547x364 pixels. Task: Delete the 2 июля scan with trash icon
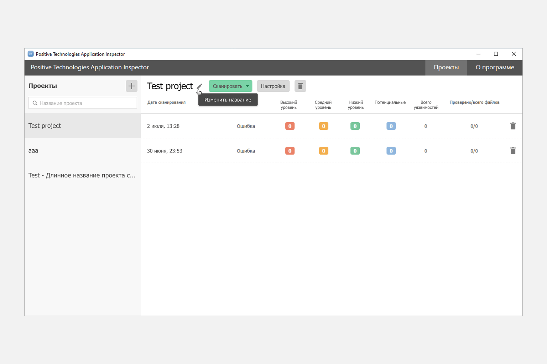(x=513, y=126)
